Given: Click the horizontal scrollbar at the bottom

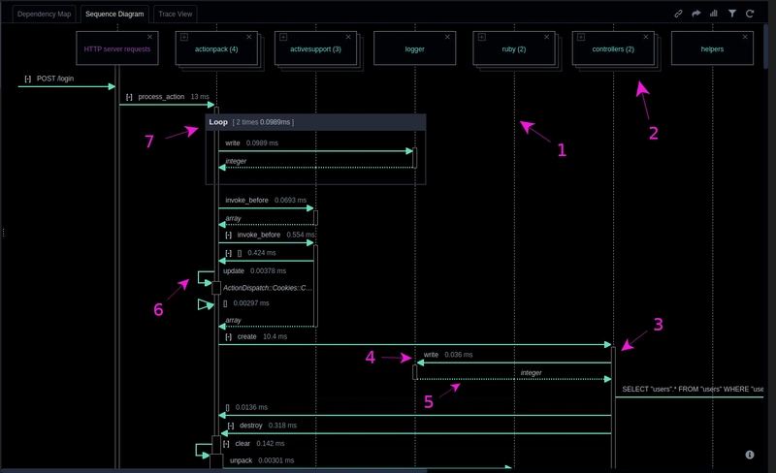Looking at the screenshot, I should [x=213, y=470].
